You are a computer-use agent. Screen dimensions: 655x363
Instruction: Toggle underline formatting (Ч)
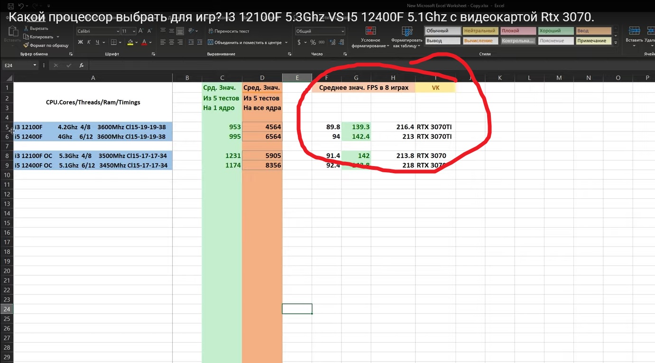point(97,42)
